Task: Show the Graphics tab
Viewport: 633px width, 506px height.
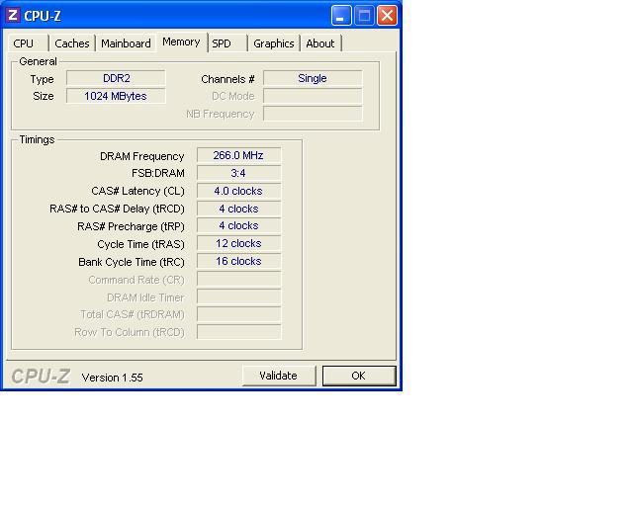Action: coord(273,43)
